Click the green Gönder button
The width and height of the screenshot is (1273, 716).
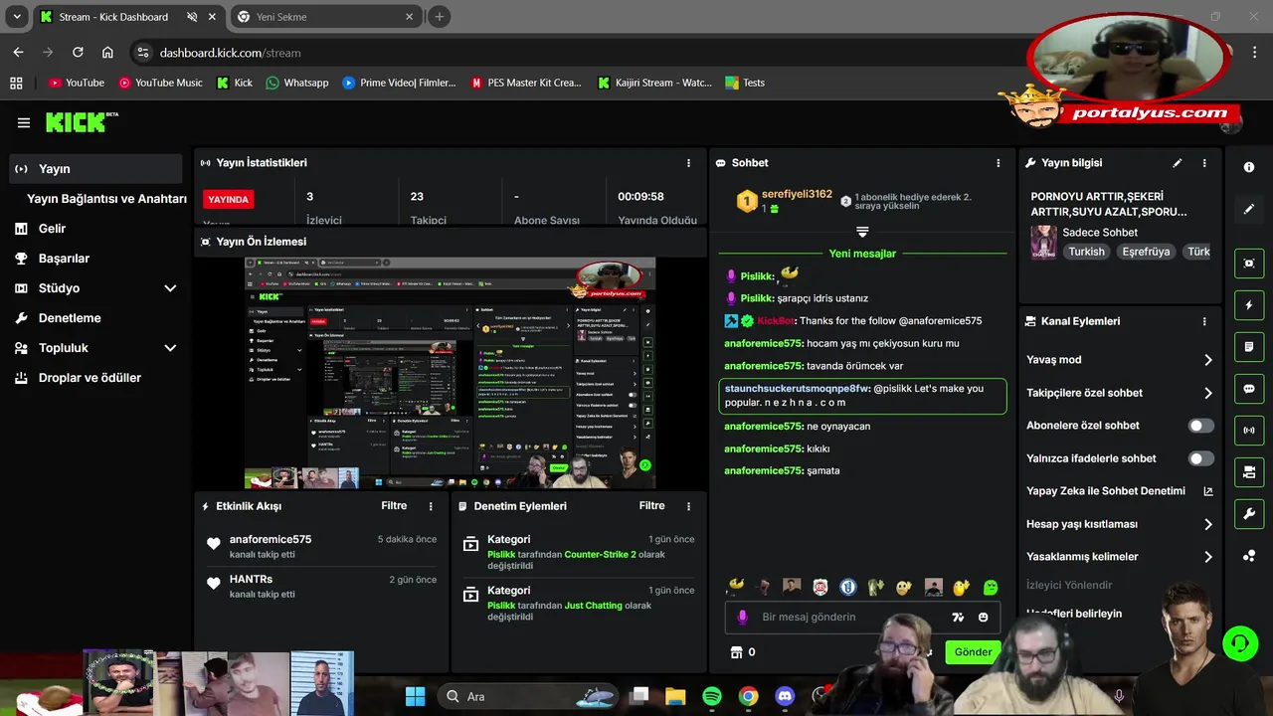(973, 652)
